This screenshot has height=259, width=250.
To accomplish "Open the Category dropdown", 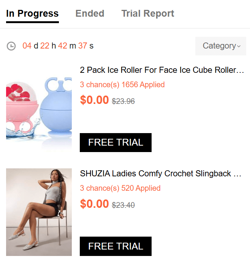I will tap(220, 46).
